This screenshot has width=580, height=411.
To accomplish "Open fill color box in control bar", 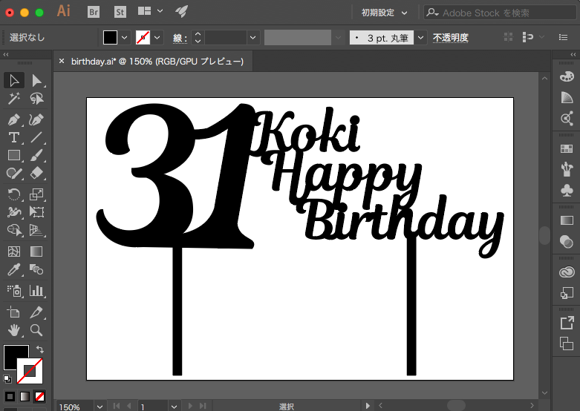I will 110,38.
